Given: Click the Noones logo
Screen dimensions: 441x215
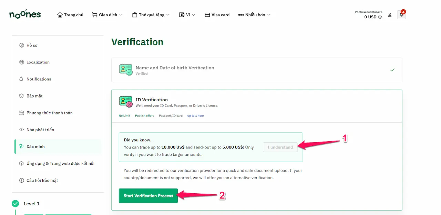Looking at the screenshot, I should pos(25,14).
